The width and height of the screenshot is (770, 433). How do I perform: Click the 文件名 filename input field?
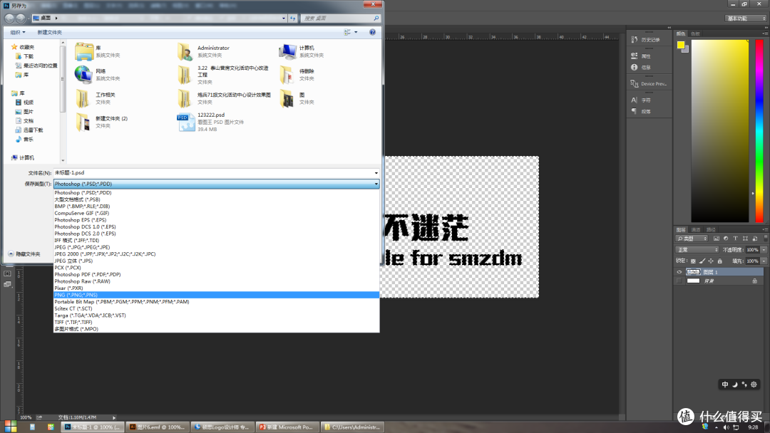pos(213,173)
